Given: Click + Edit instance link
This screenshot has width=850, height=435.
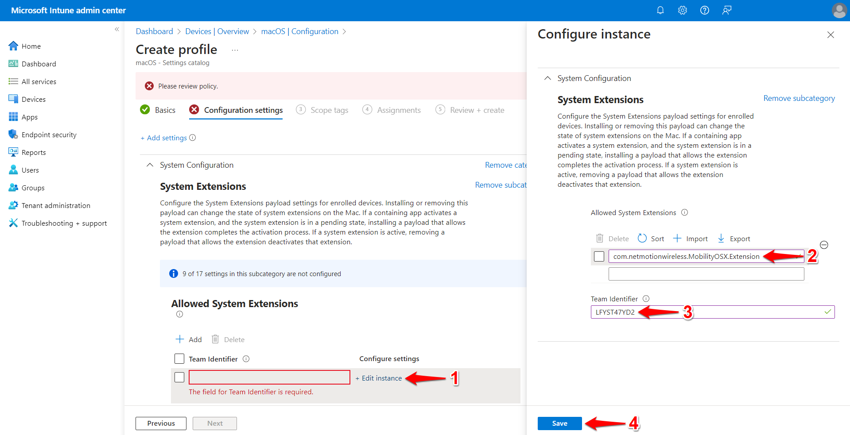Looking at the screenshot, I should tap(379, 378).
